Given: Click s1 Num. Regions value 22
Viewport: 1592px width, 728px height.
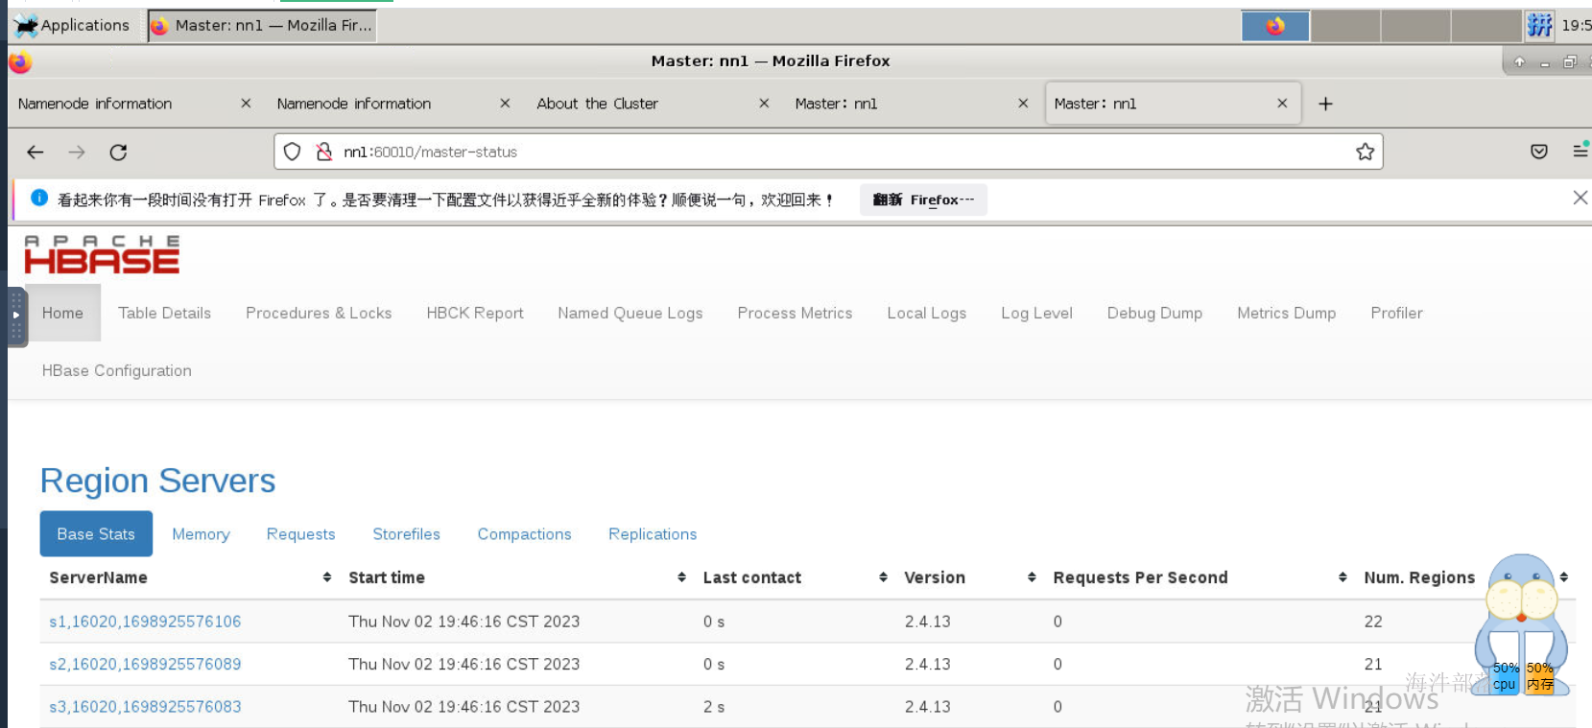Looking at the screenshot, I should point(1373,622).
